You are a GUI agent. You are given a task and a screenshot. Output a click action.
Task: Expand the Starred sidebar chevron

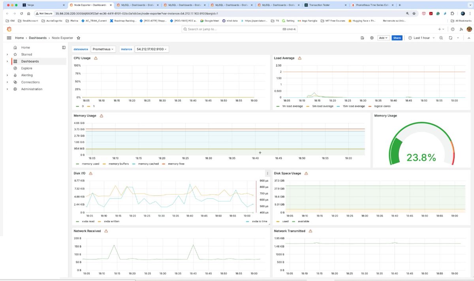(7, 54)
